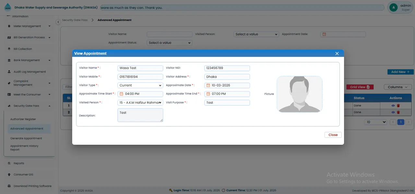The height and width of the screenshot is (194, 415).
Task: Click the Meter Management sidebar icon
Action: 9,26
